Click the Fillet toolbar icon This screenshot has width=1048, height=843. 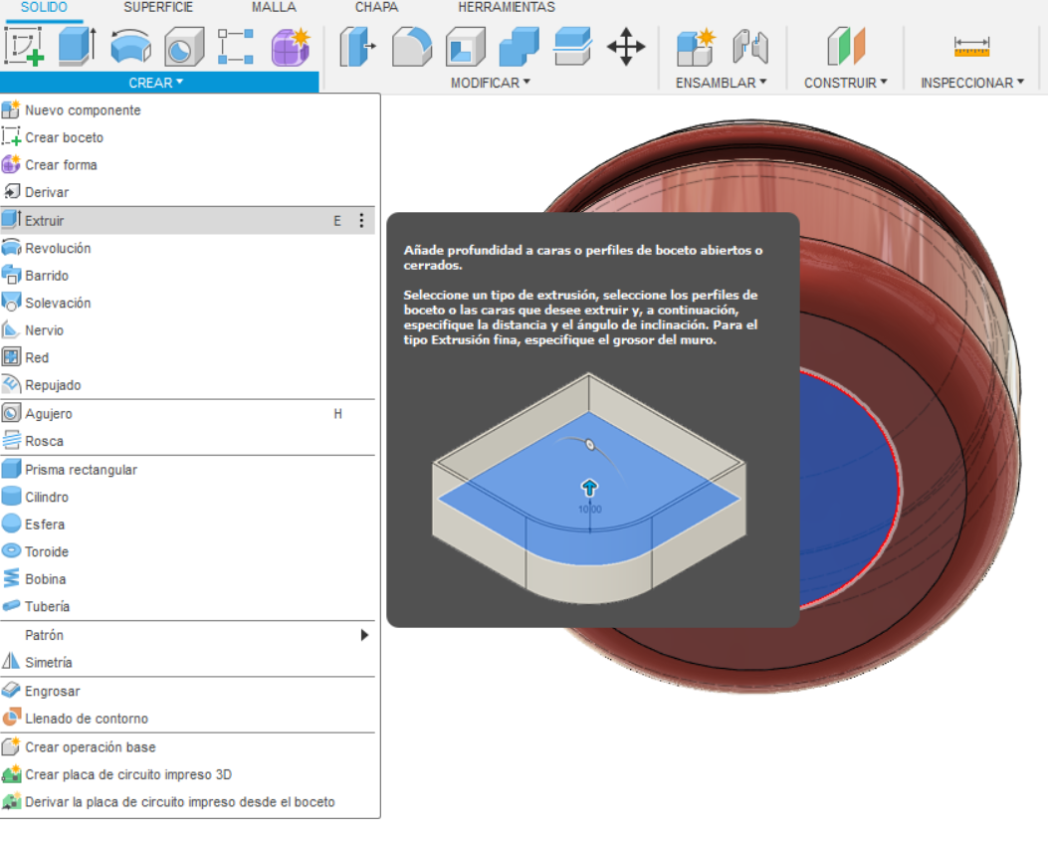click(412, 46)
